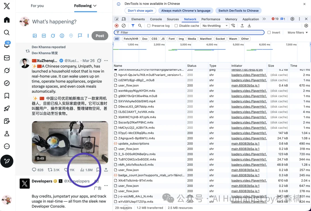
Task: Open the loaders.video.PlayerHls initiator link
Action: coord(249,75)
